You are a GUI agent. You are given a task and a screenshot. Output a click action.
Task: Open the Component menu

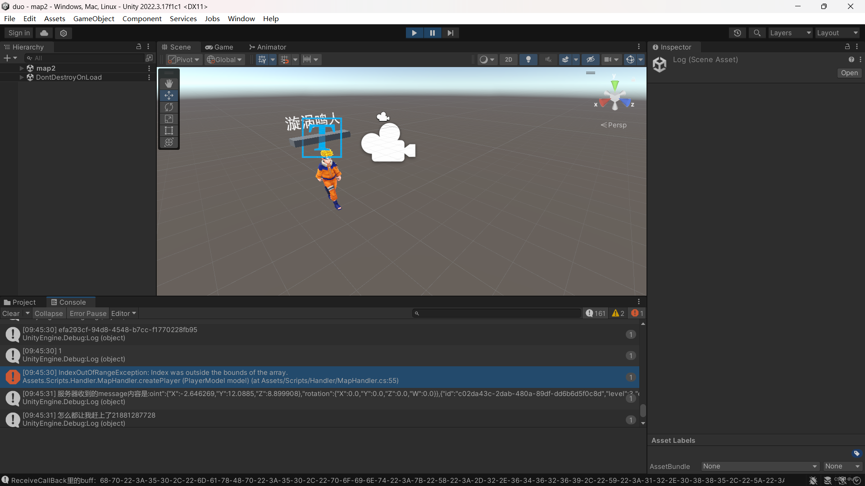pos(141,18)
